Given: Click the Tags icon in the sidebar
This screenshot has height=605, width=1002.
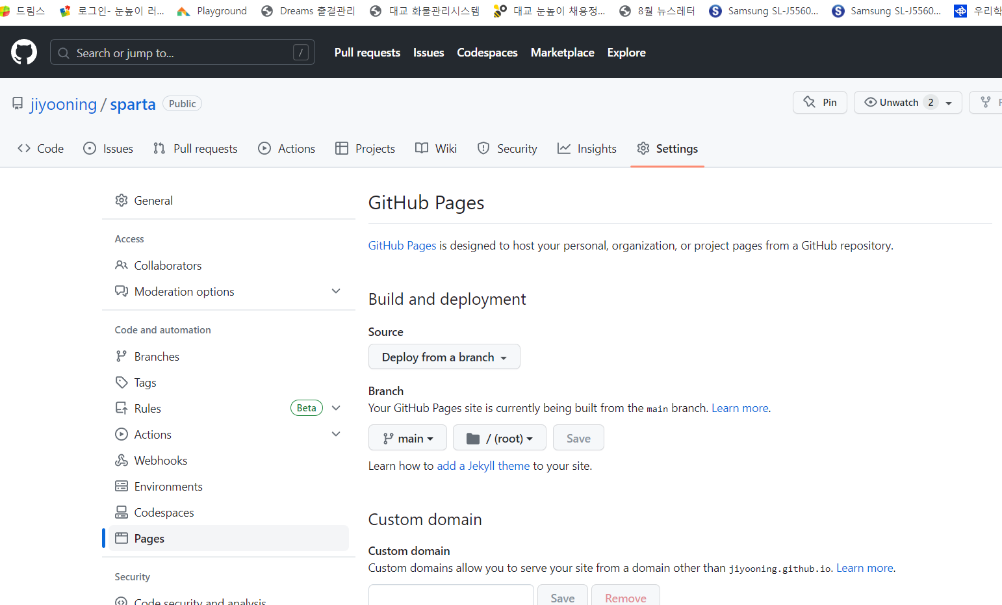Looking at the screenshot, I should pyautogui.click(x=122, y=382).
